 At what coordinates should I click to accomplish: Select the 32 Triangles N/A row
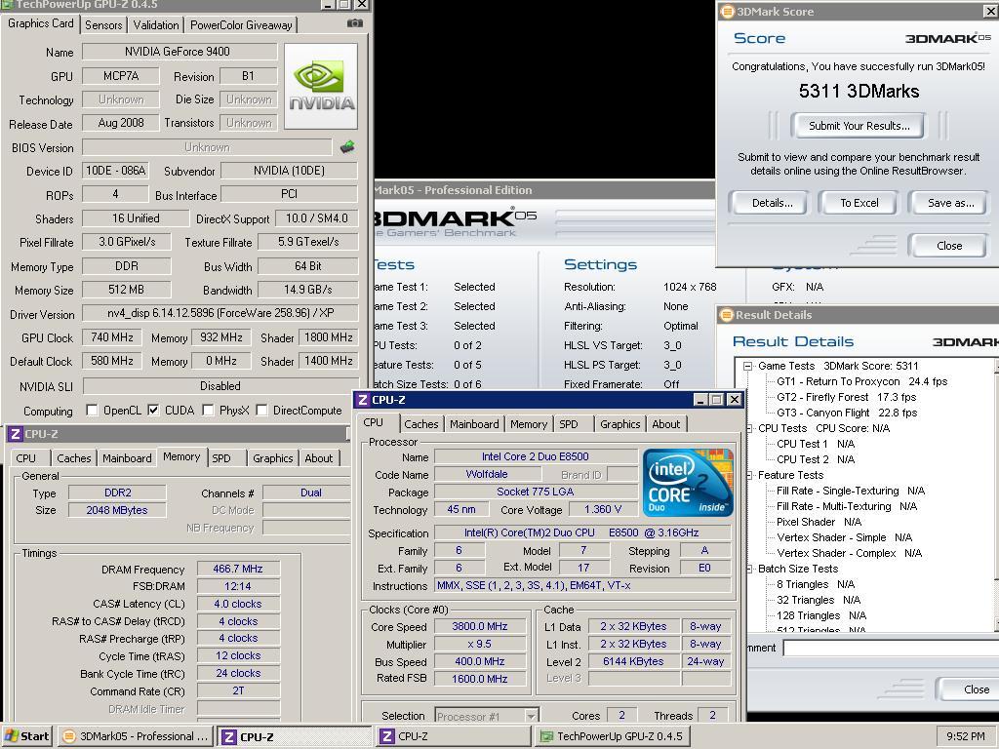click(x=819, y=600)
